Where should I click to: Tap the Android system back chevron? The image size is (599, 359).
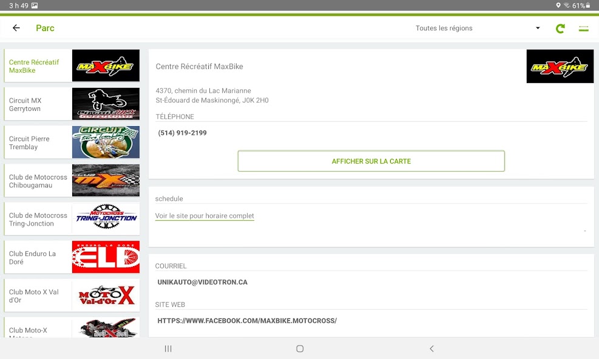coord(431,349)
